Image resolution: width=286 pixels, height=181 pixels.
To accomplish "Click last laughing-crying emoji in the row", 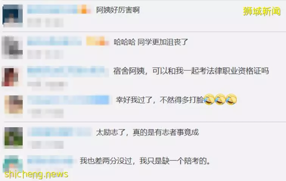I will (x=231, y=99).
